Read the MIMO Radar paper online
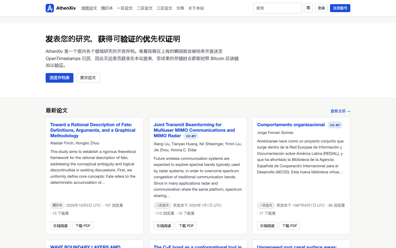Screen dimensions: 396x248 [x=164, y=226]
